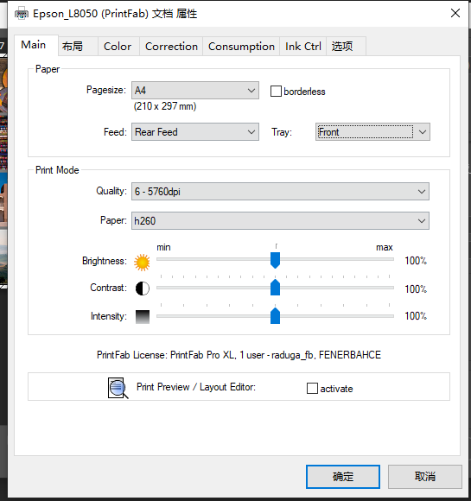Close the printer properties dialog
The image size is (471, 501).
point(455,13)
